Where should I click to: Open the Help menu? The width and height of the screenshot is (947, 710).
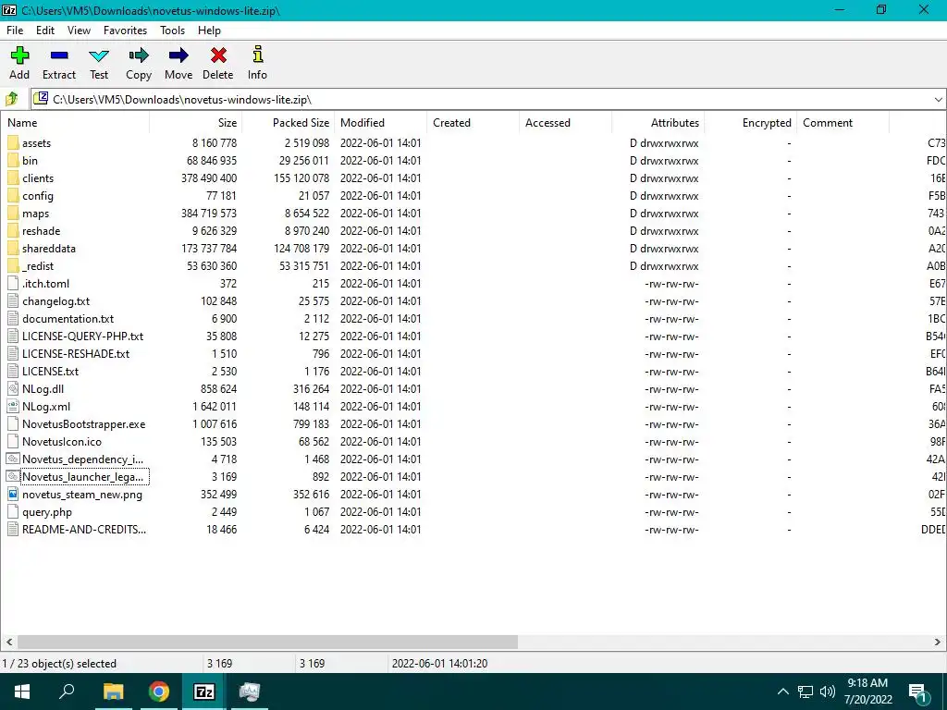click(x=209, y=31)
